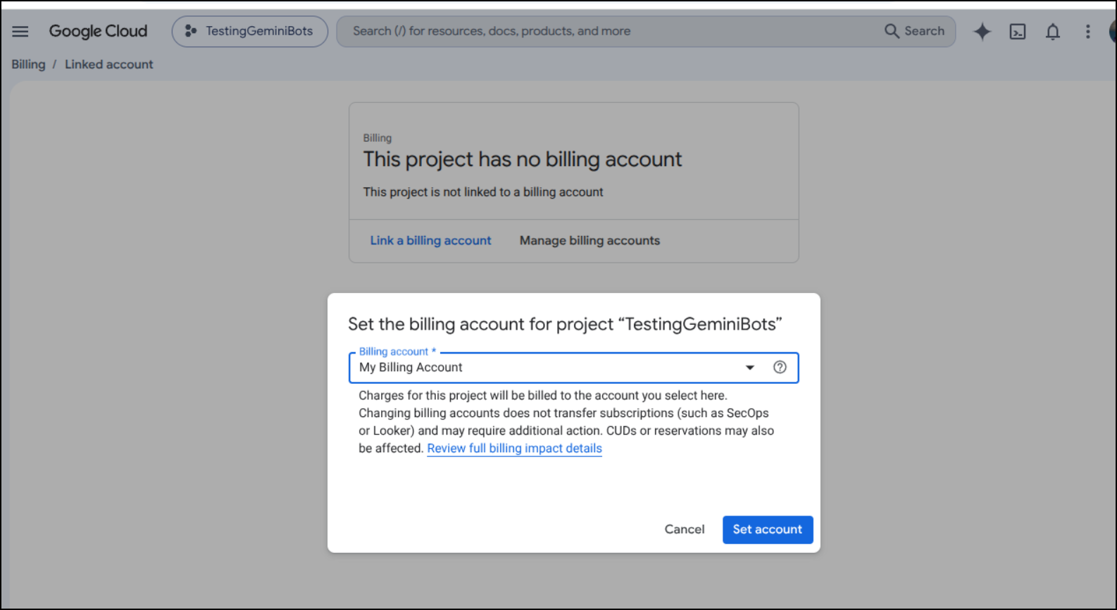The image size is (1117, 610).
Task: Open the TestingGeminiBots project selector
Action: (250, 31)
